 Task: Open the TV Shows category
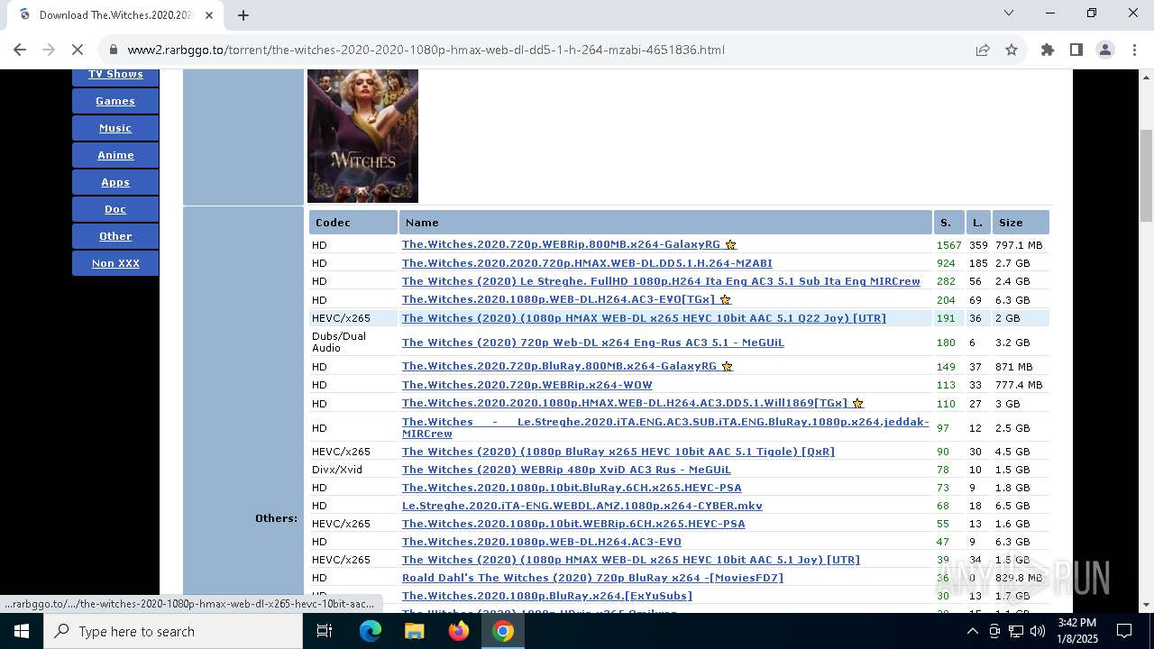(115, 74)
